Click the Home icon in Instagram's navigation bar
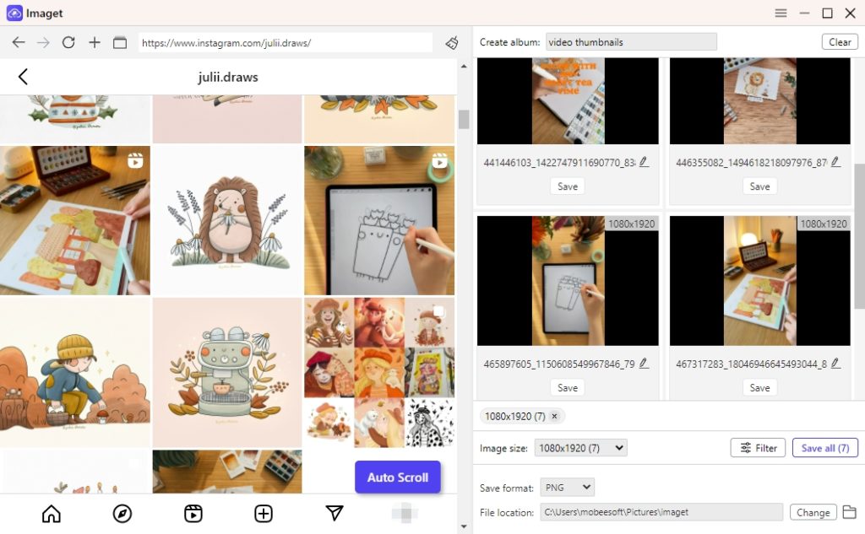 pyautogui.click(x=51, y=513)
